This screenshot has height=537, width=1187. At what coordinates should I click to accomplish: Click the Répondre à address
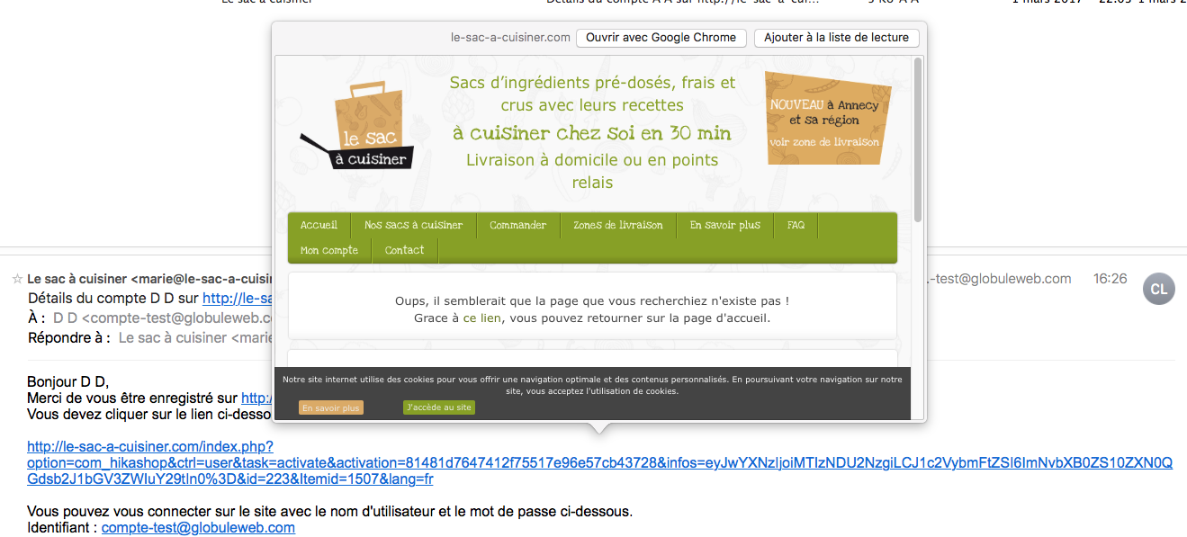pyautogui.click(x=196, y=338)
